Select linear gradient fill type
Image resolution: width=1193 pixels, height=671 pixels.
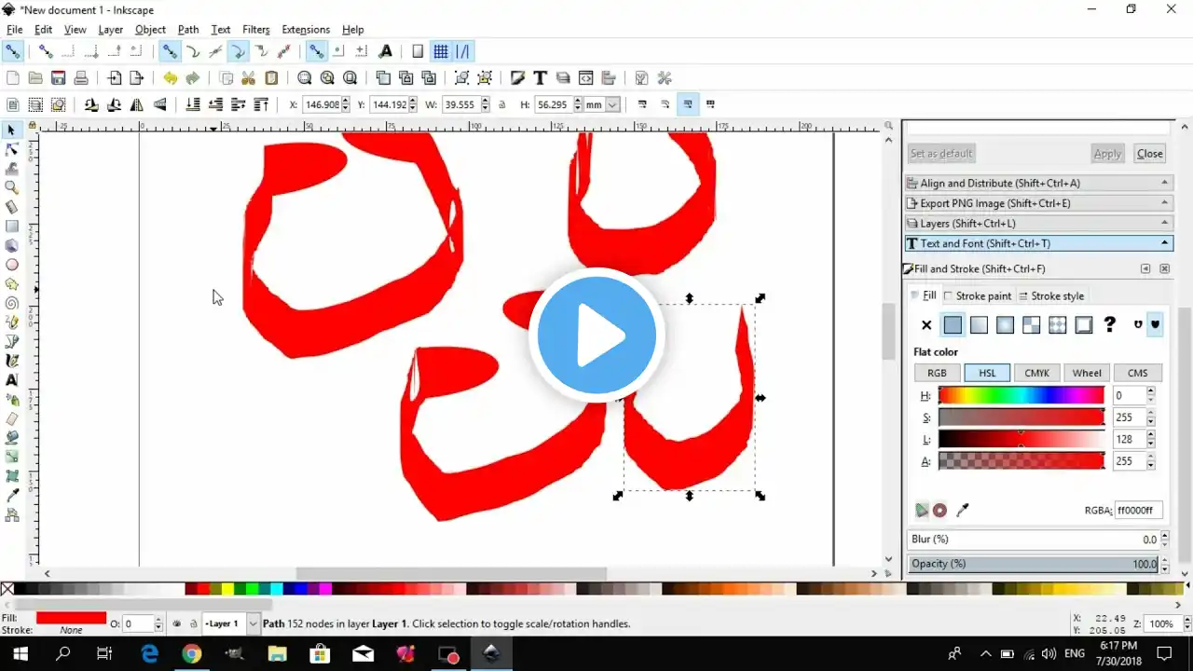[979, 325]
